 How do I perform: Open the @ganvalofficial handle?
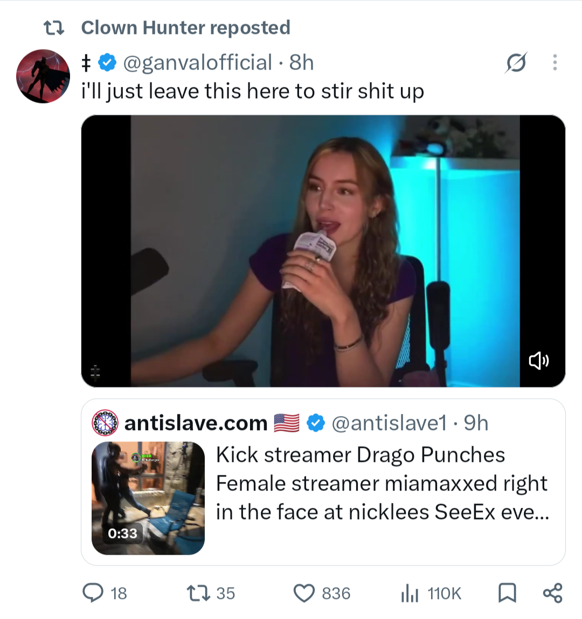(198, 63)
